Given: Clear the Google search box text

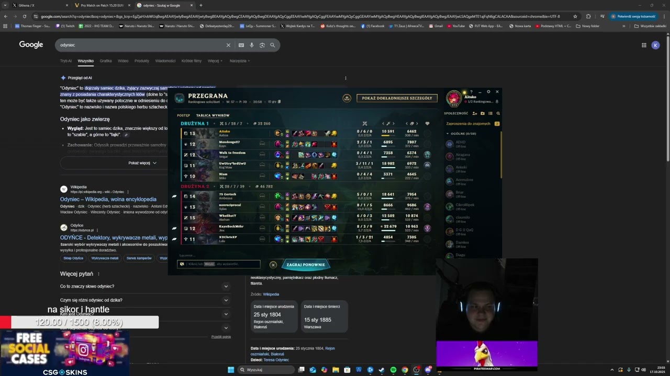Looking at the screenshot, I should click(x=228, y=45).
